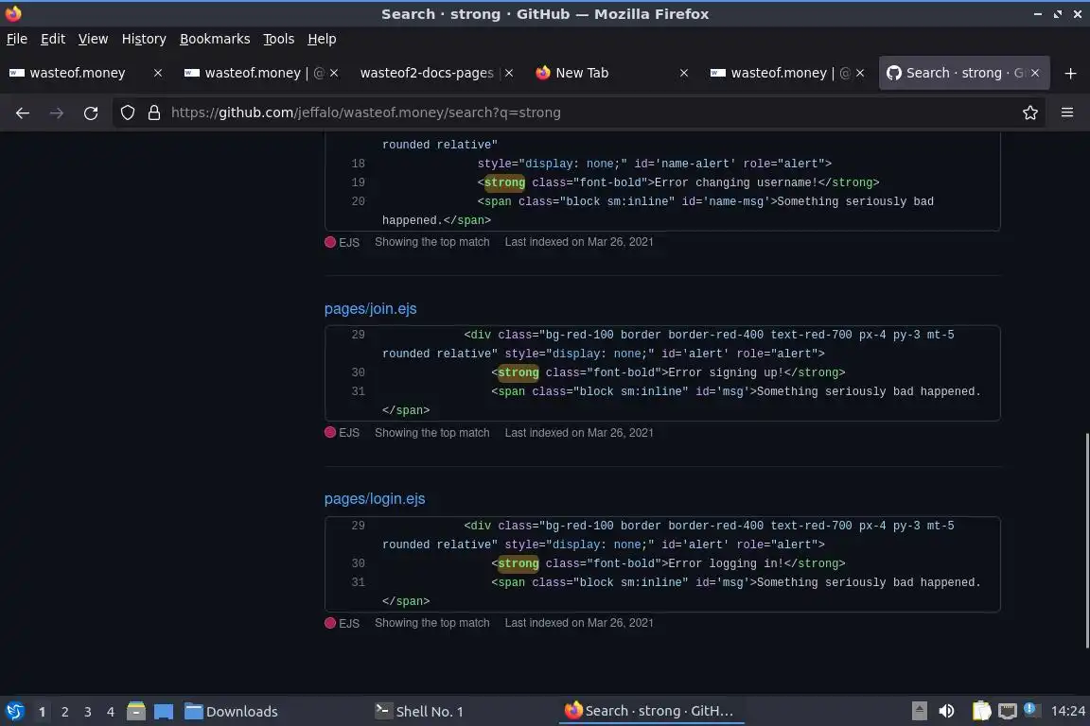Bookmark this page with the star
Image resolution: width=1090 pixels, height=726 pixels.
pos(1030,112)
